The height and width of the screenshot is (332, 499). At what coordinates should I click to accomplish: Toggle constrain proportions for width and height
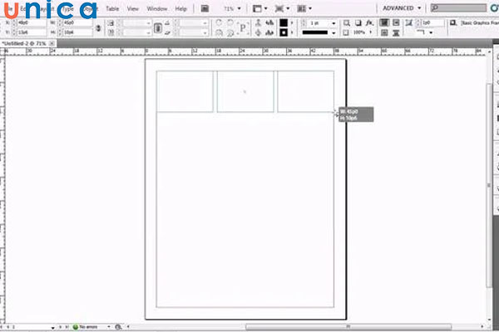98,28
